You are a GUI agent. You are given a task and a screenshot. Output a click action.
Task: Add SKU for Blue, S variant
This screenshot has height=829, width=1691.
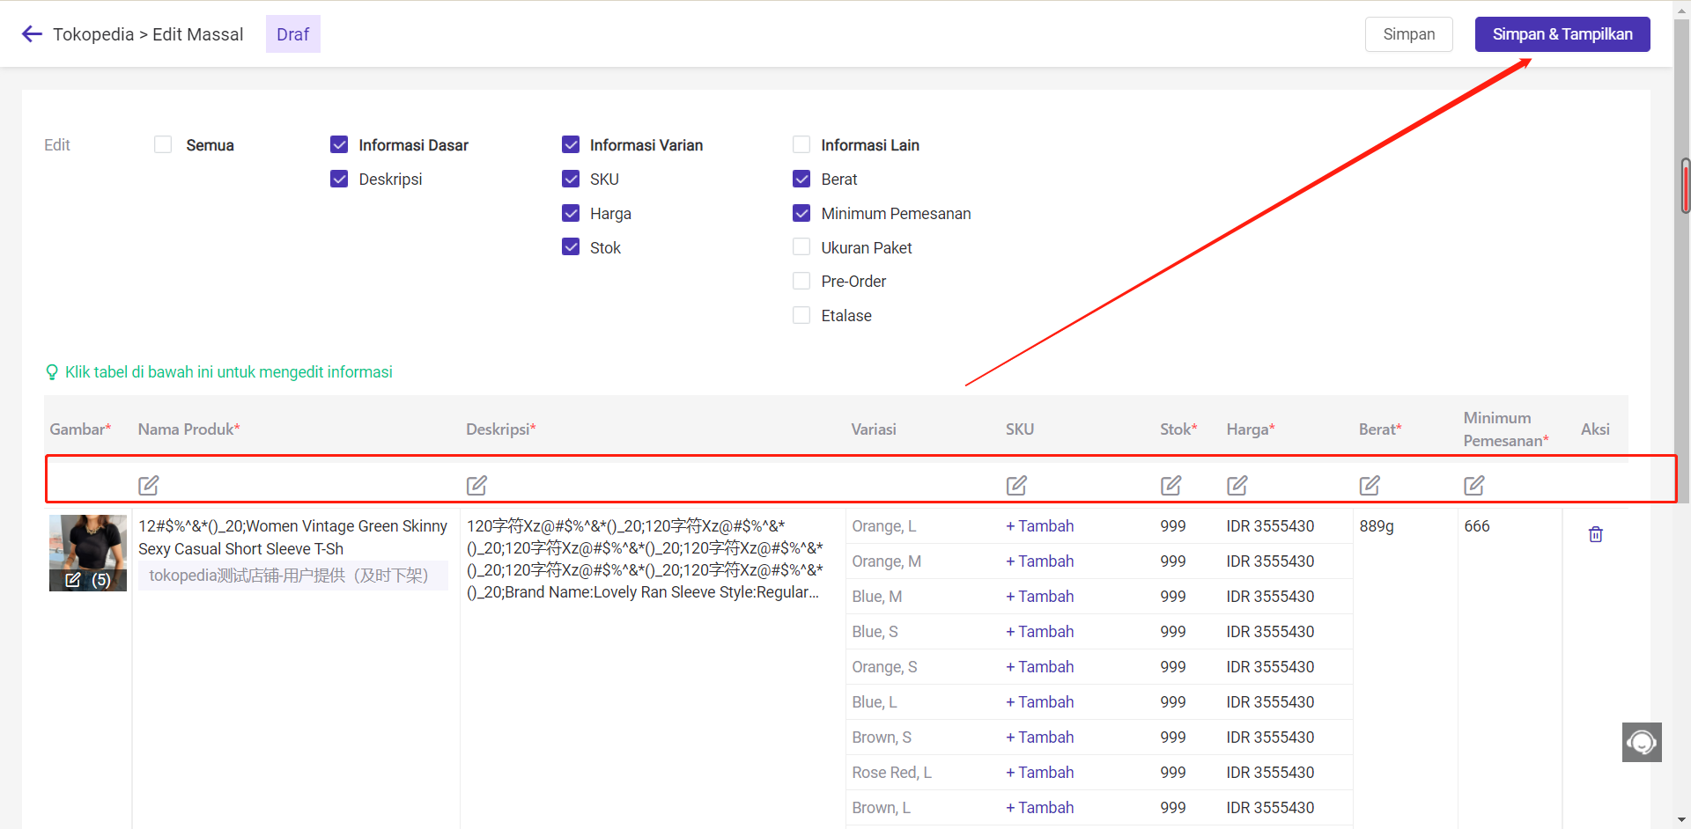[x=1039, y=632]
